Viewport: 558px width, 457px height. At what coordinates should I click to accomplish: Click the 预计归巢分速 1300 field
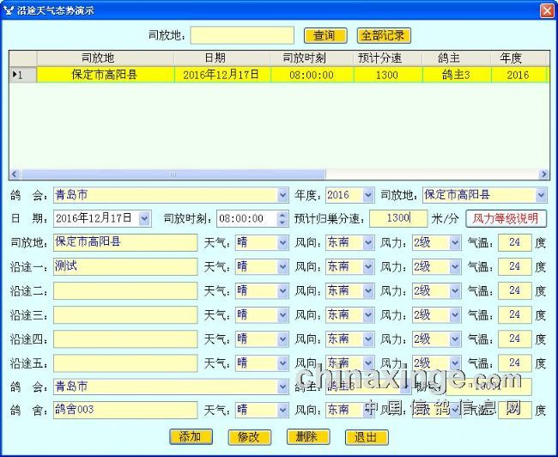pos(398,218)
